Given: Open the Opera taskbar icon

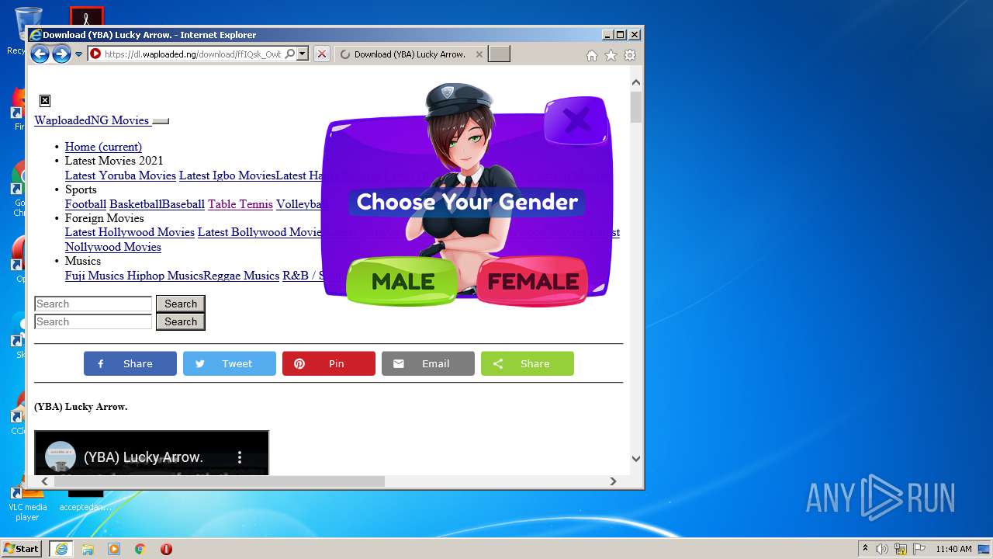Looking at the screenshot, I should (166, 549).
